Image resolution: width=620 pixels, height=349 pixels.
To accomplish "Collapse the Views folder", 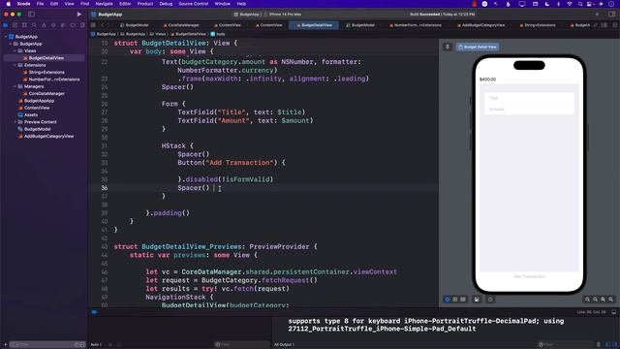I will click(x=15, y=50).
